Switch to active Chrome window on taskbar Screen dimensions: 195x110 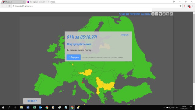pos(72,107)
